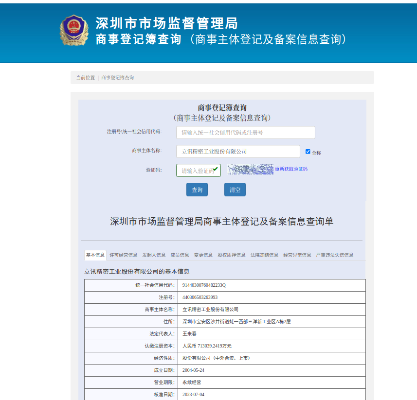Click the 成立日期 row label
Viewport: 417px width, 400px height.
point(164,370)
